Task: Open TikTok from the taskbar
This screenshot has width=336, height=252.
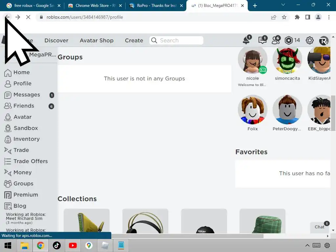Action: (57, 245)
